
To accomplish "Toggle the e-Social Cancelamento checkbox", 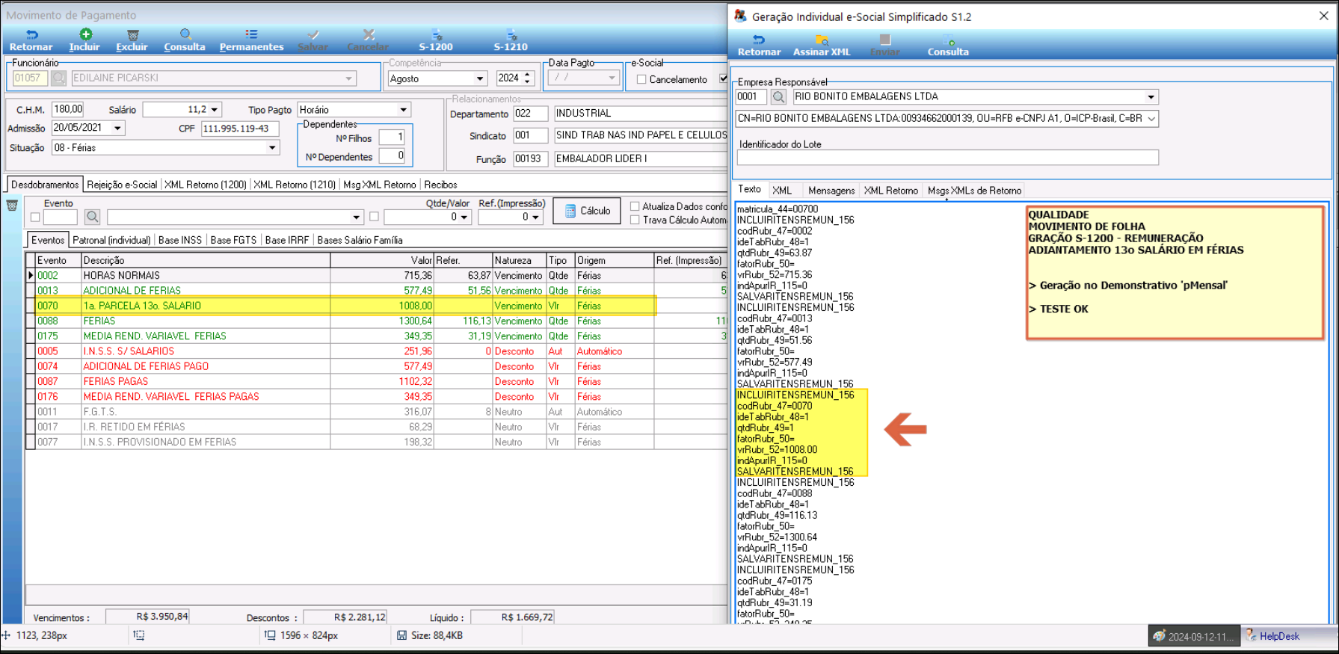I will pyautogui.click(x=641, y=79).
